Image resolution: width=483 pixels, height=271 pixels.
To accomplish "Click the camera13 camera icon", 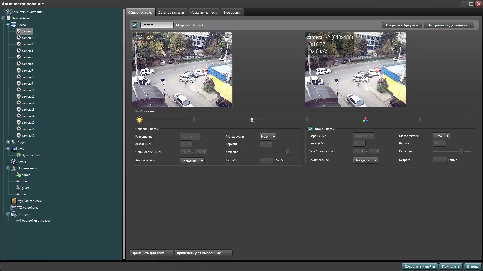I will click(19, 109).
